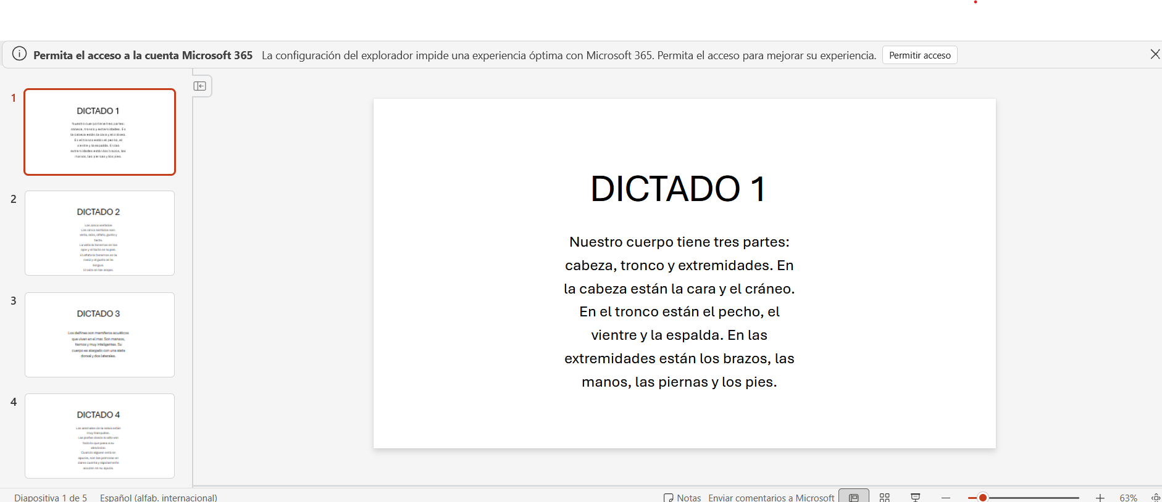Go to the DICTADO 3 slide thumbnail
Screen dimensions: 1162x502
(100, 335)
